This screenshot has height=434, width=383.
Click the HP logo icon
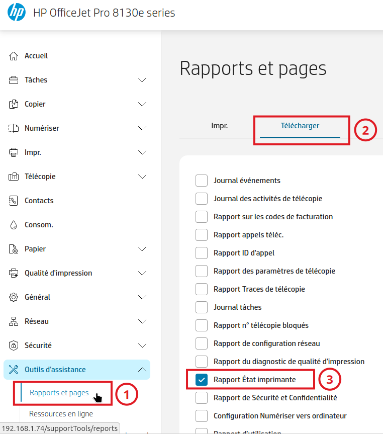point(17,13)
